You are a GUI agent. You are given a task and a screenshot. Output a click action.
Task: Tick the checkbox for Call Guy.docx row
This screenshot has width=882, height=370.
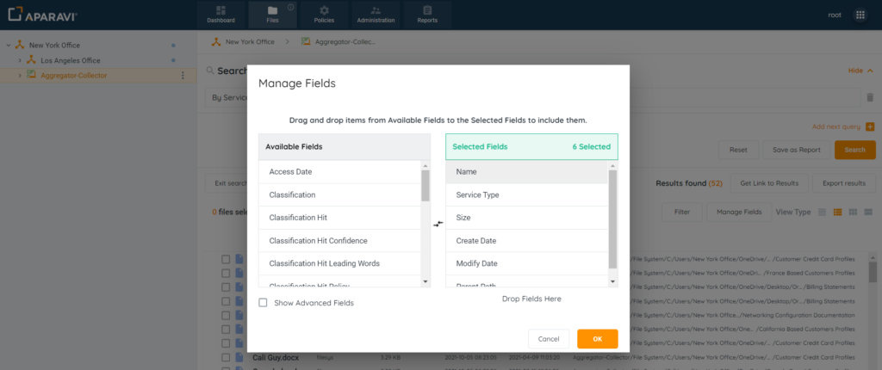[226, 357]
